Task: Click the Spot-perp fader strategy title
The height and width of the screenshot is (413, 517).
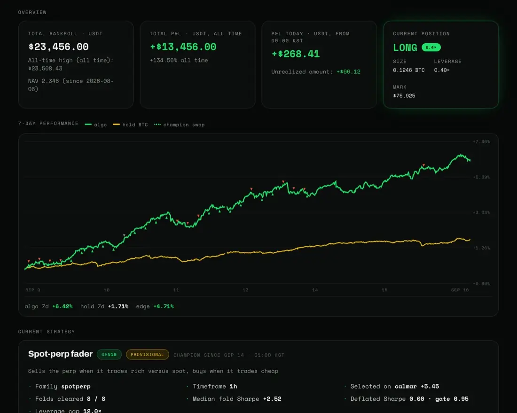Action: (60, 354)
